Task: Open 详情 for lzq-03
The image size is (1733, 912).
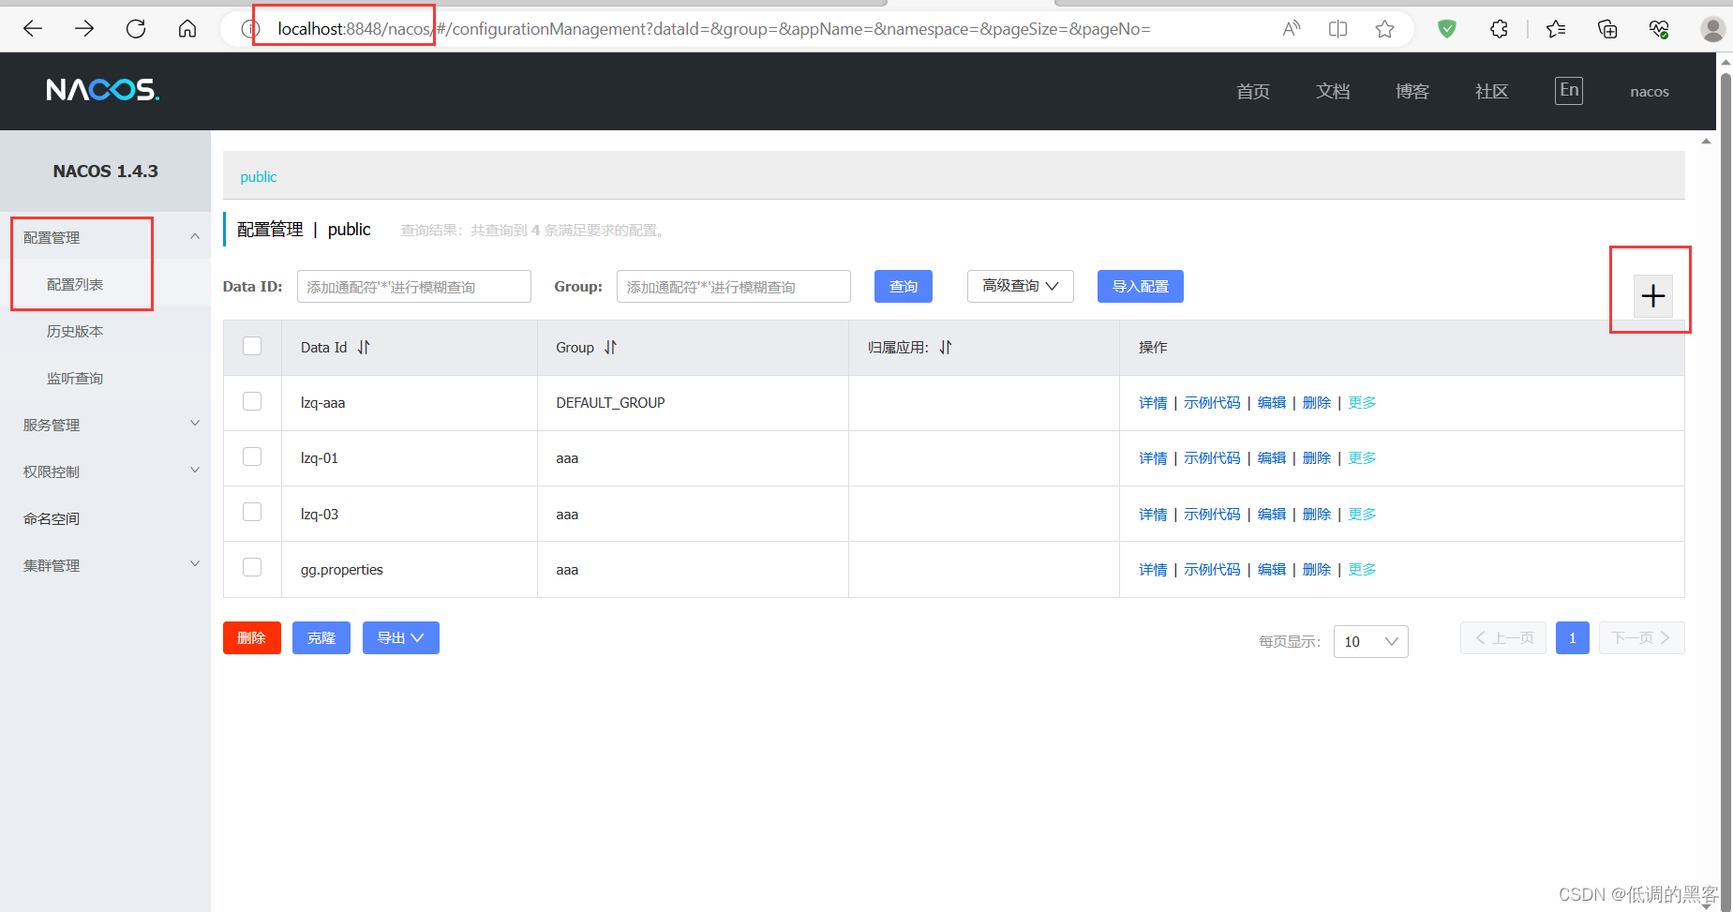Action: click(x=1153, y=514)
